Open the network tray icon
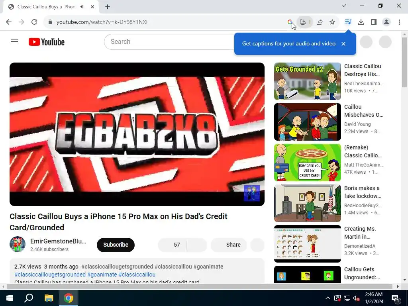 coord(347,298)
